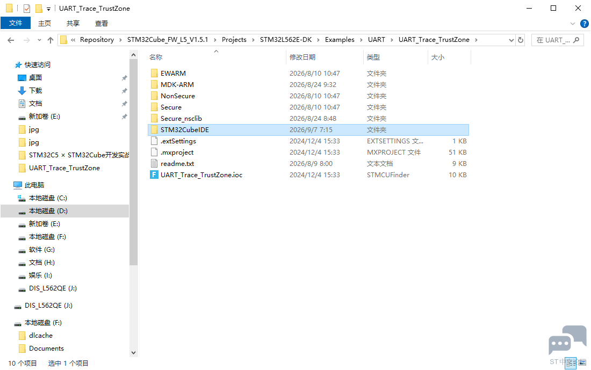
Task: Open 本地磁盘 (C:) drive
Action: tap(48, 198)
